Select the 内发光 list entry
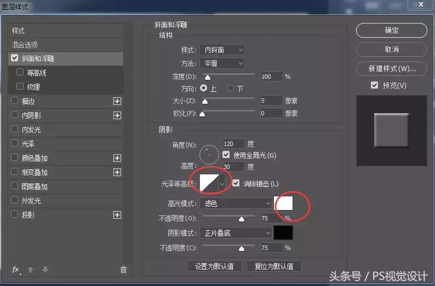 click(x=66, y=130)
